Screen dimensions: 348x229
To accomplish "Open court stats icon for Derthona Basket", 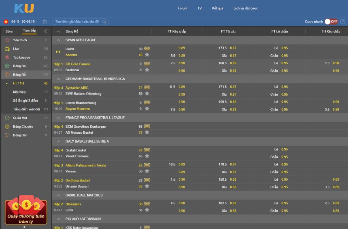I will pos(147,180).
